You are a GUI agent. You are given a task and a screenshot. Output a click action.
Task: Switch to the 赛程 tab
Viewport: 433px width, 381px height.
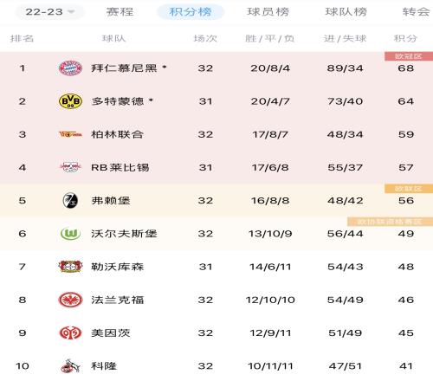tap(120, 12)
